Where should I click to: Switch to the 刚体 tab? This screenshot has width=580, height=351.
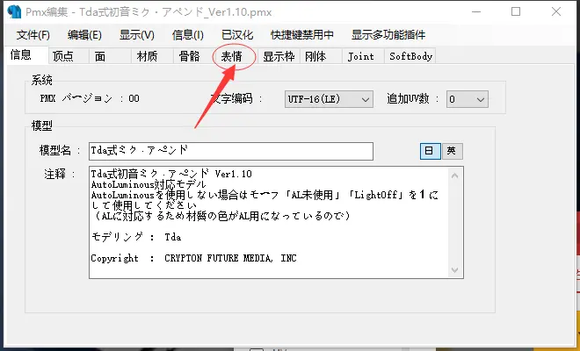321,56
